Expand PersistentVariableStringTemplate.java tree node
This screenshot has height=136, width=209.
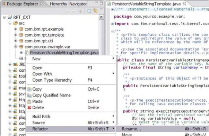tap(21, 53)
